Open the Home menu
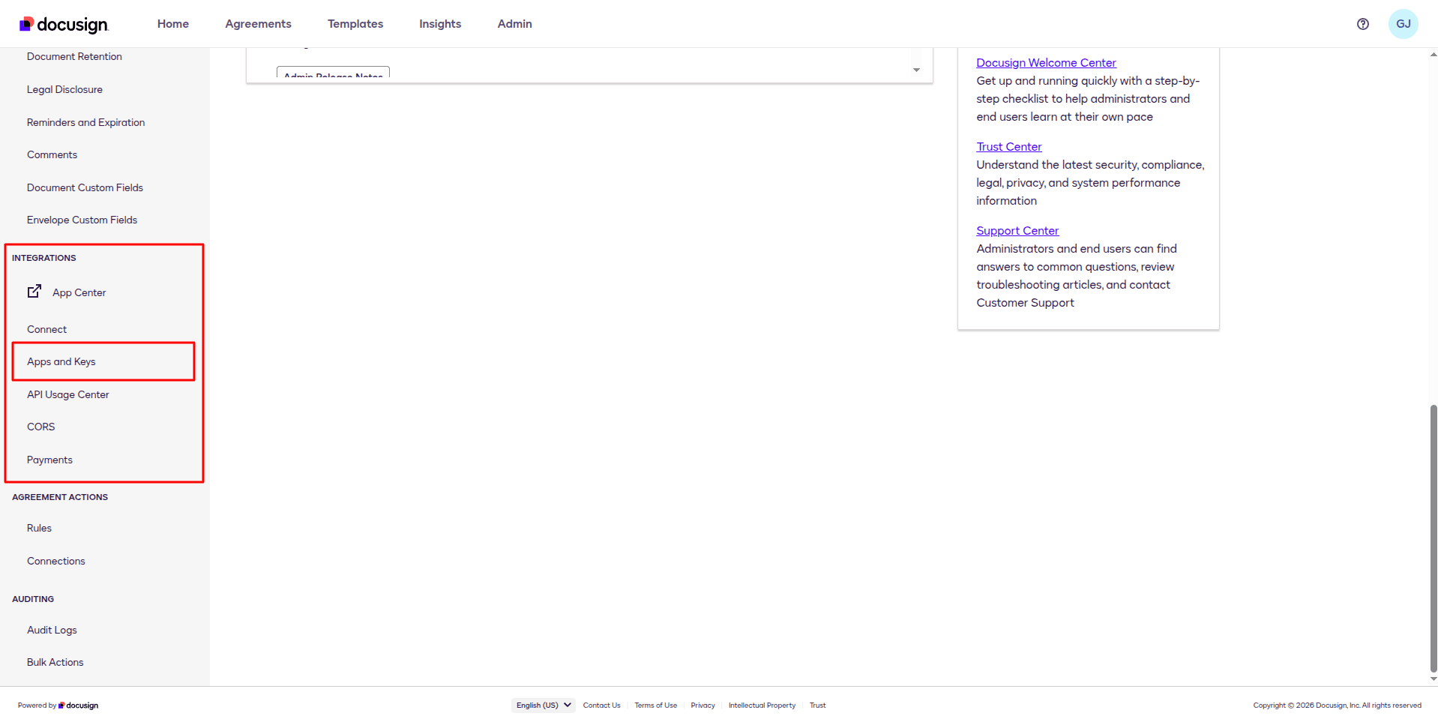Screen dimensions: 1438x722 tap(173, 24)
